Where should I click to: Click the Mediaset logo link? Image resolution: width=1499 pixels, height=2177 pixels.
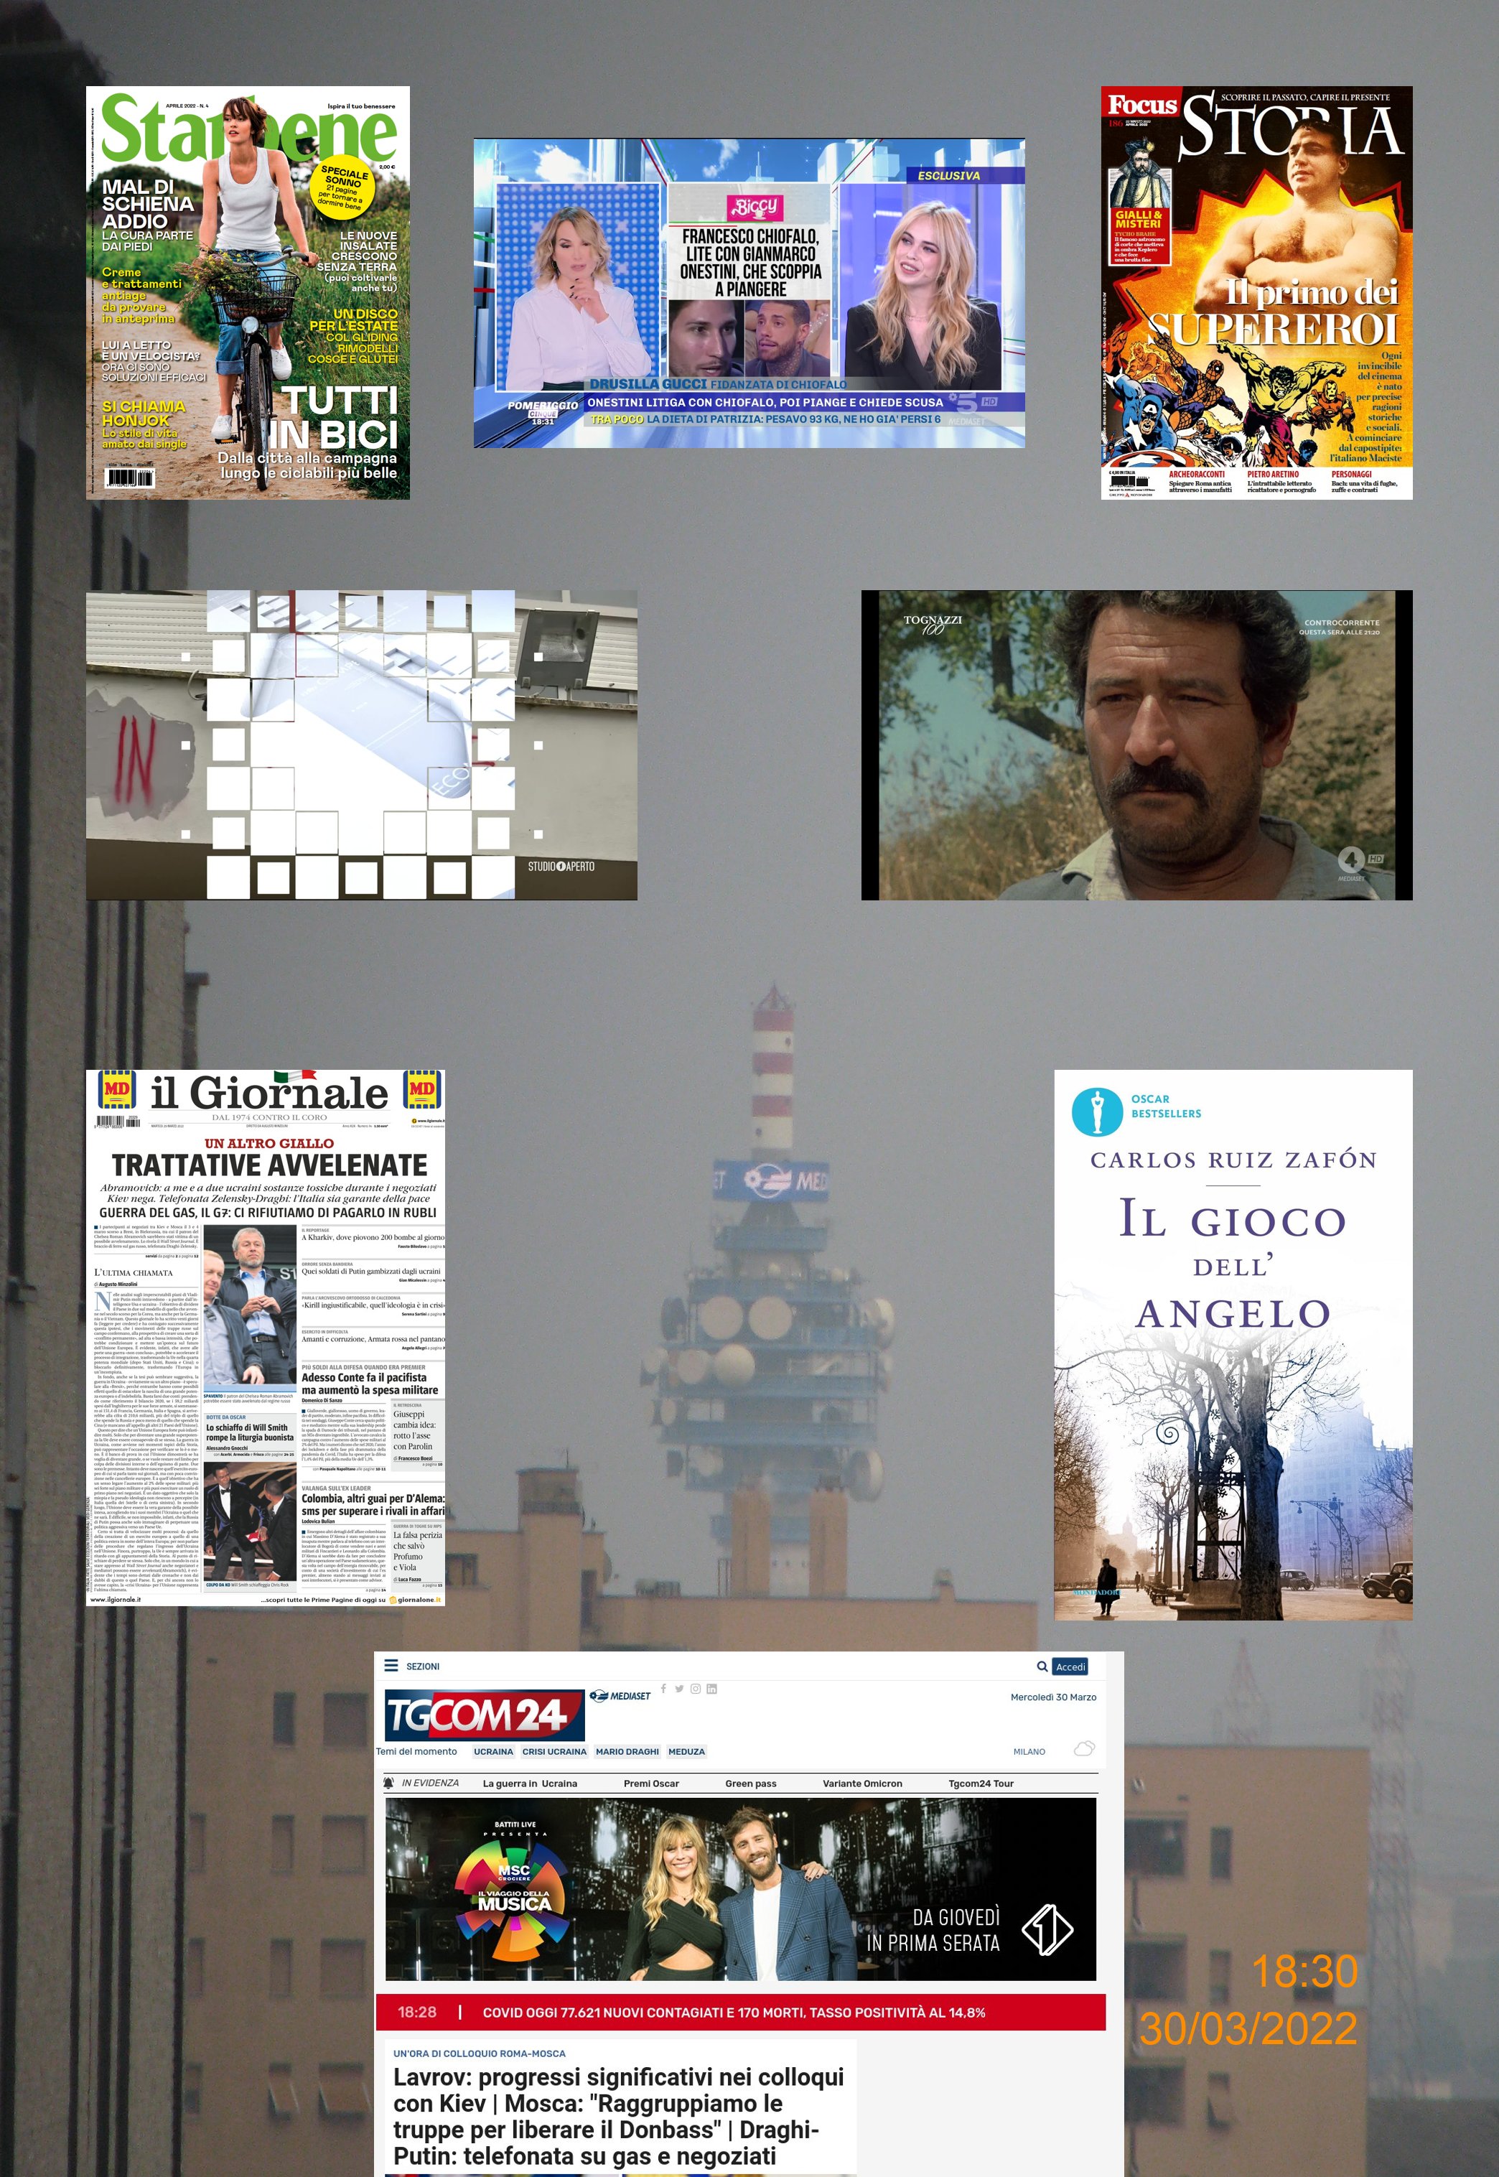click(x=620, y=1695)
